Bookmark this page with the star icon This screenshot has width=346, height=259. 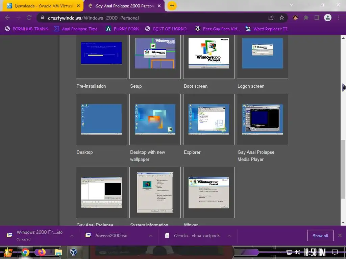click(282, 18)
